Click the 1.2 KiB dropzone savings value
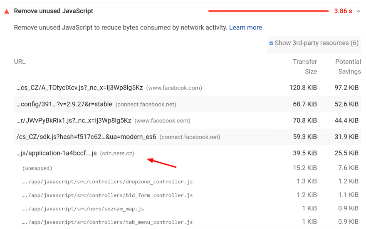 348,181
